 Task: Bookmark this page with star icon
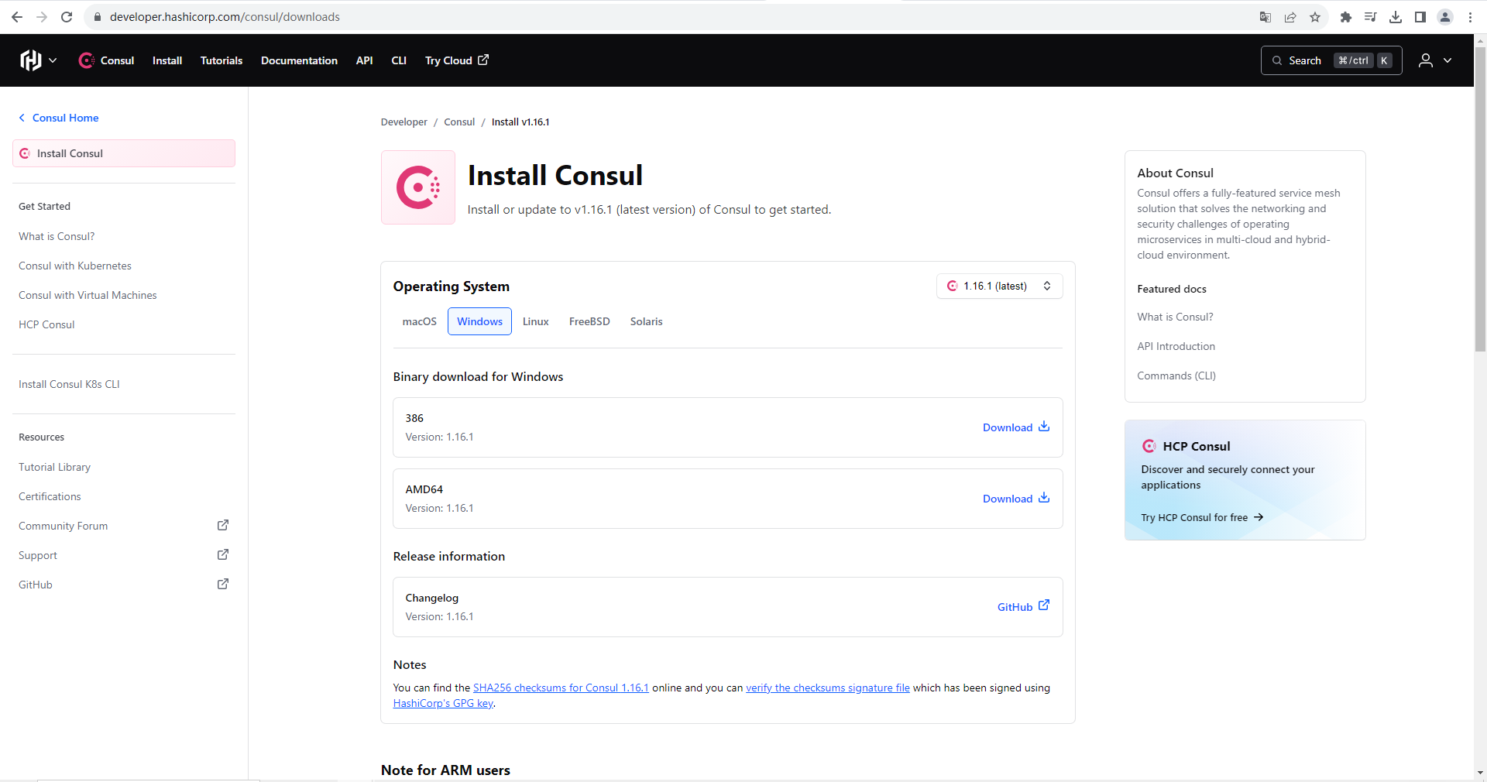[1315, 17]
